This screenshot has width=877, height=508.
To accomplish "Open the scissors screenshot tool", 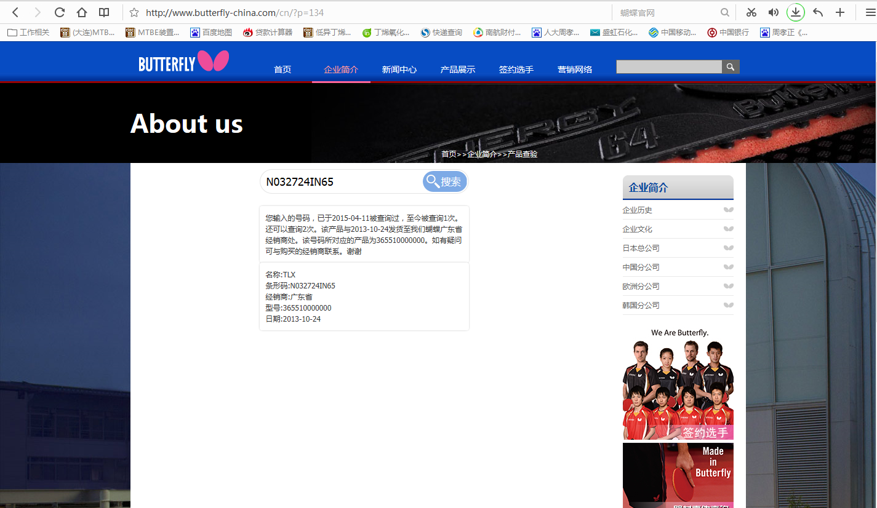I will pyautogui.click(x=751, y=12).
